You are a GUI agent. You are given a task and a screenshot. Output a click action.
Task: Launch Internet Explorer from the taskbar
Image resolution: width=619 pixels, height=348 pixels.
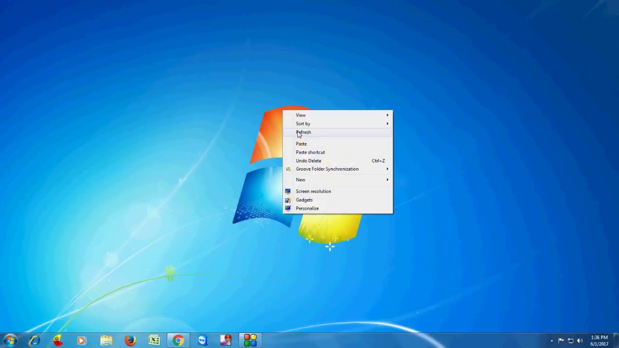click(34, 341)
